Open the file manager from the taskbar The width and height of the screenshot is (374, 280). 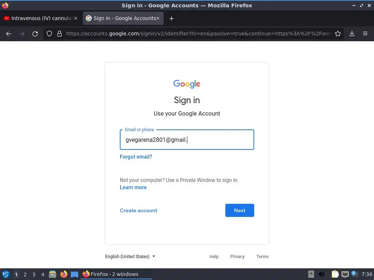pyautogui.click(x=53, y=274)
